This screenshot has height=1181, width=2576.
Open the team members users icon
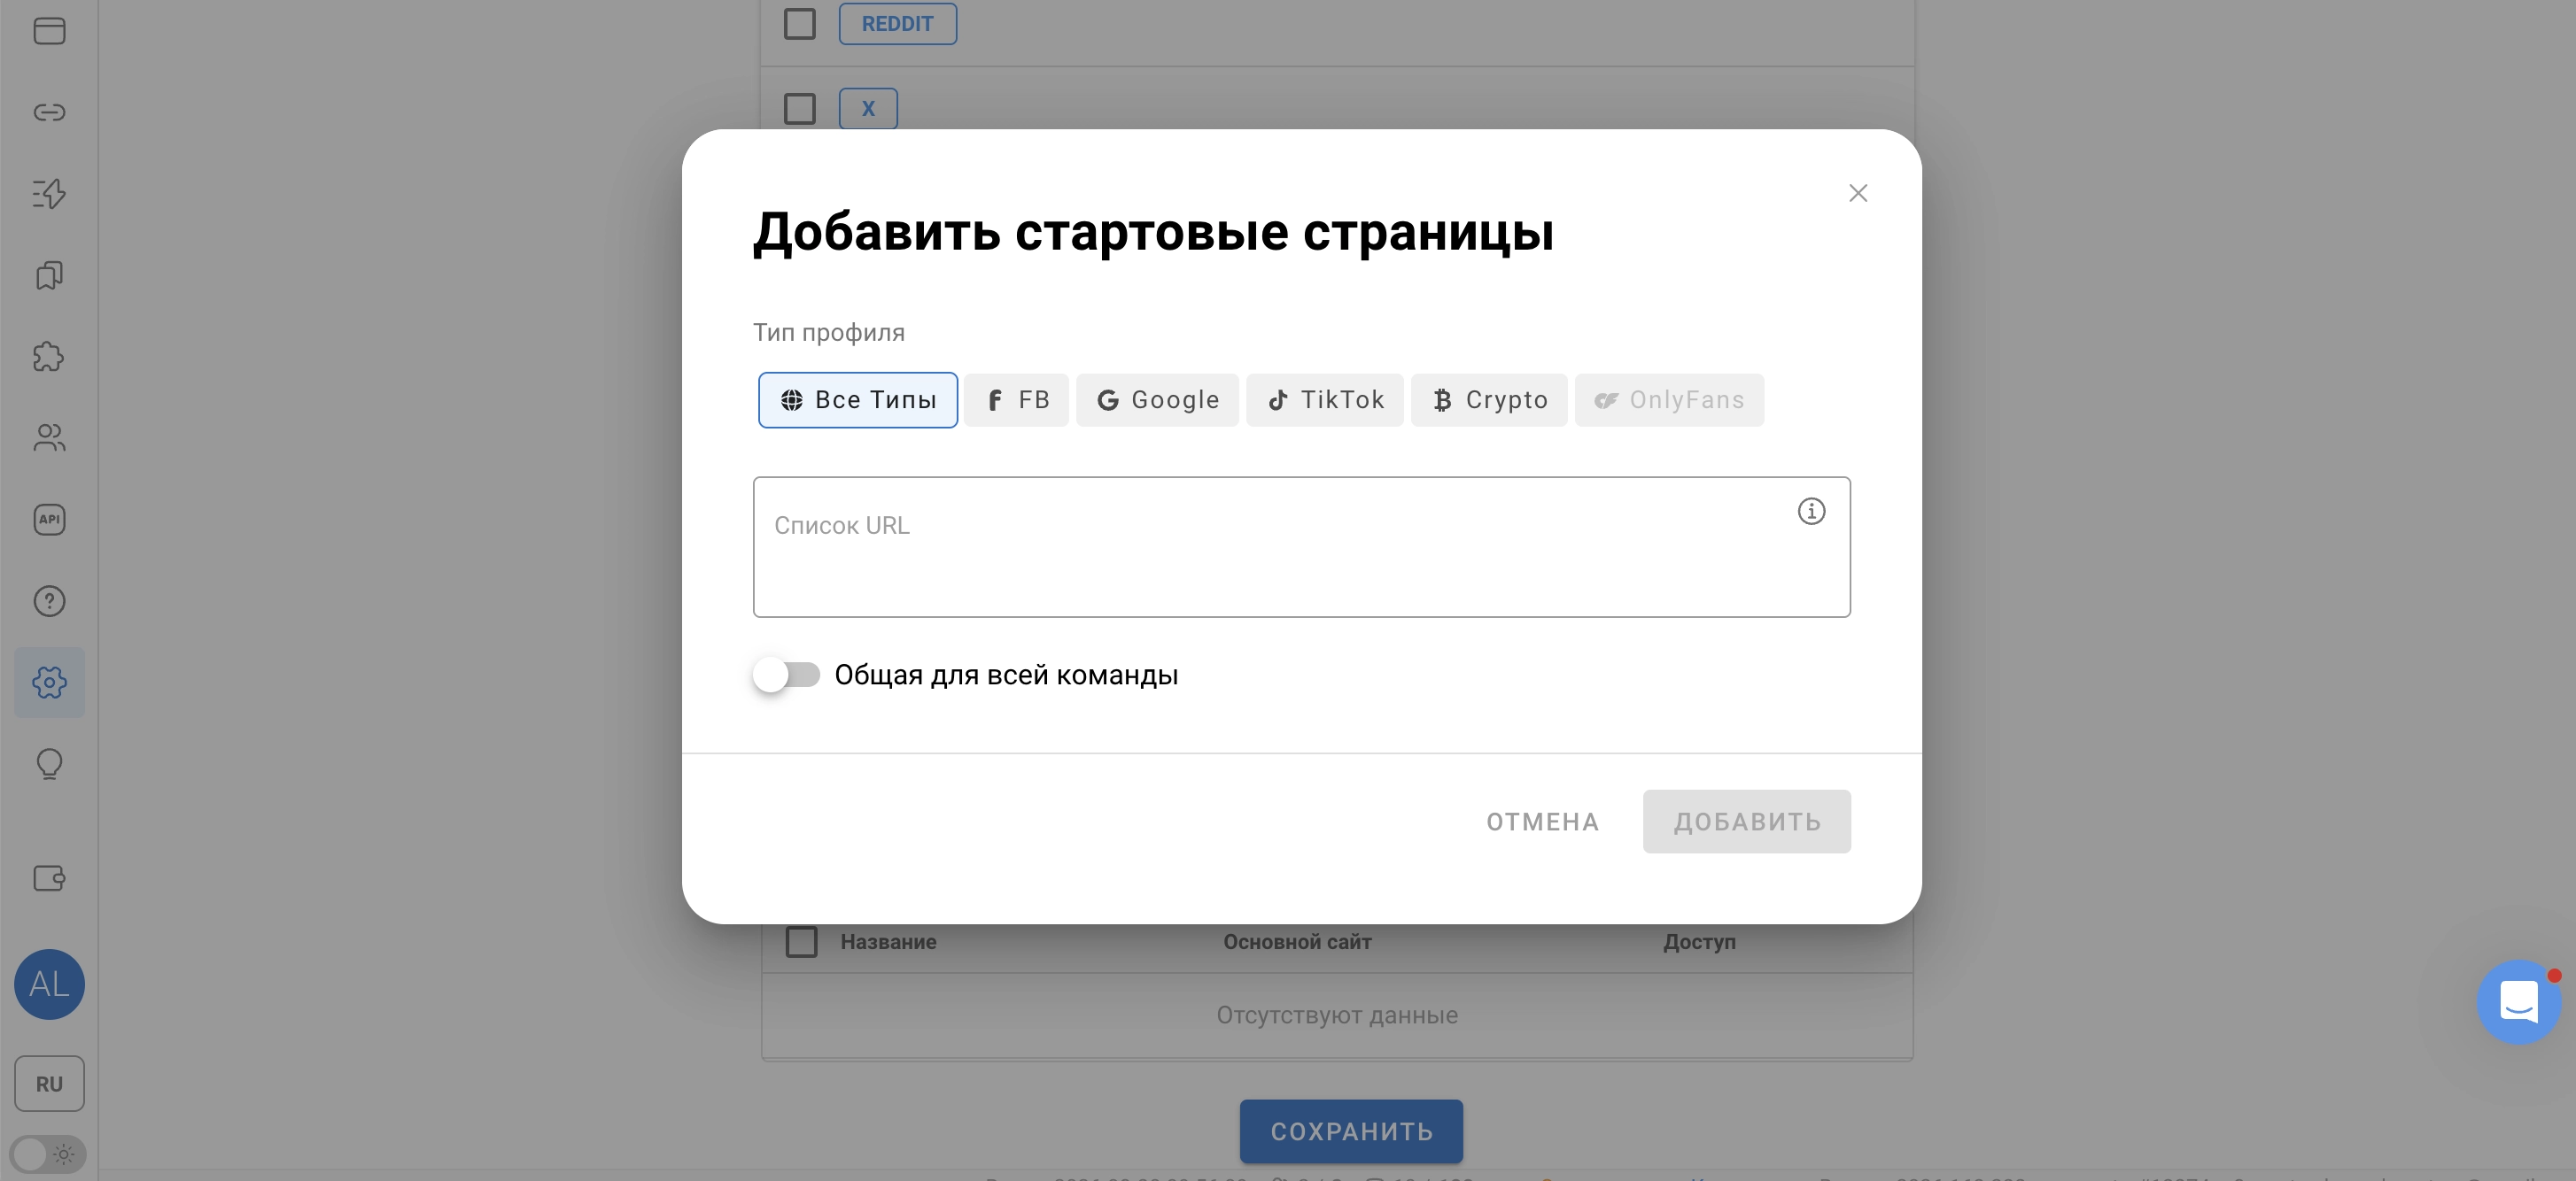click(49, 437)
